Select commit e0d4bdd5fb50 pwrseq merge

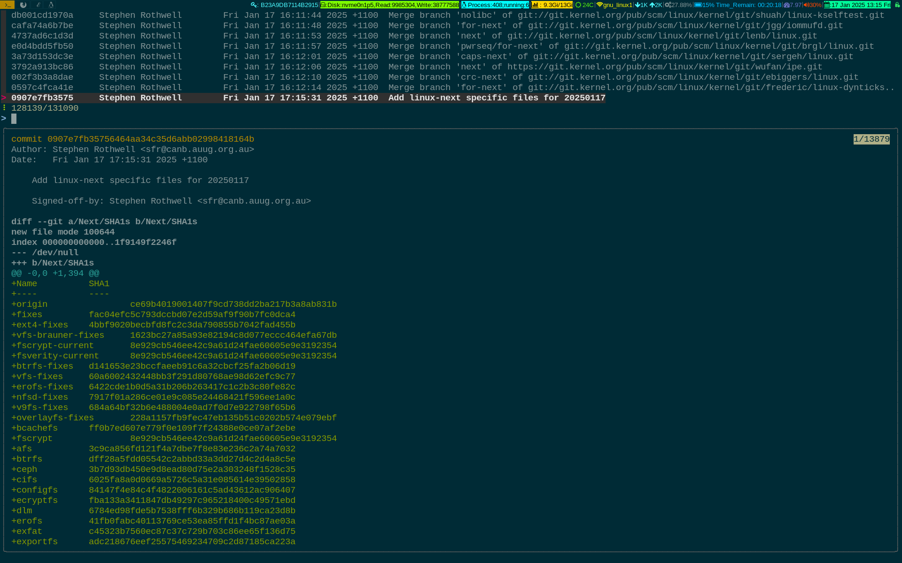click(443, 46)
